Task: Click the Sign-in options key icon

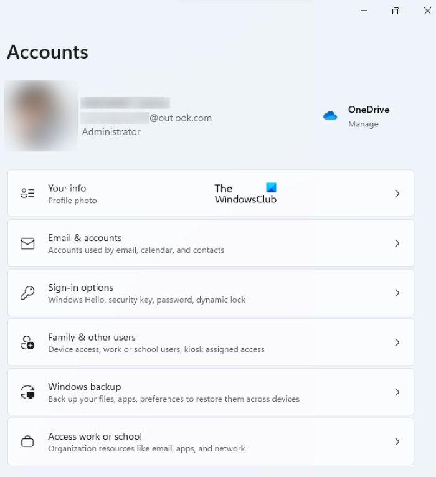Action: click(27, 293)
